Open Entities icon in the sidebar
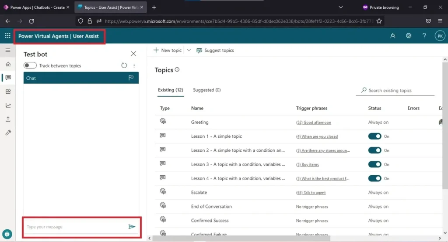 (8, 92)
